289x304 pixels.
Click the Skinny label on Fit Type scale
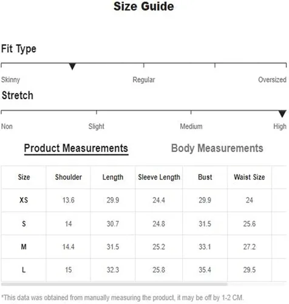(x=10, y=80)
